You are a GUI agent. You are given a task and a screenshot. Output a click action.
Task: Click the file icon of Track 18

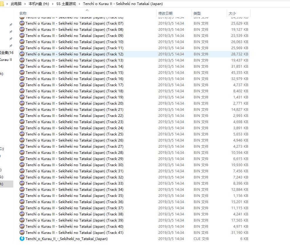22,91
